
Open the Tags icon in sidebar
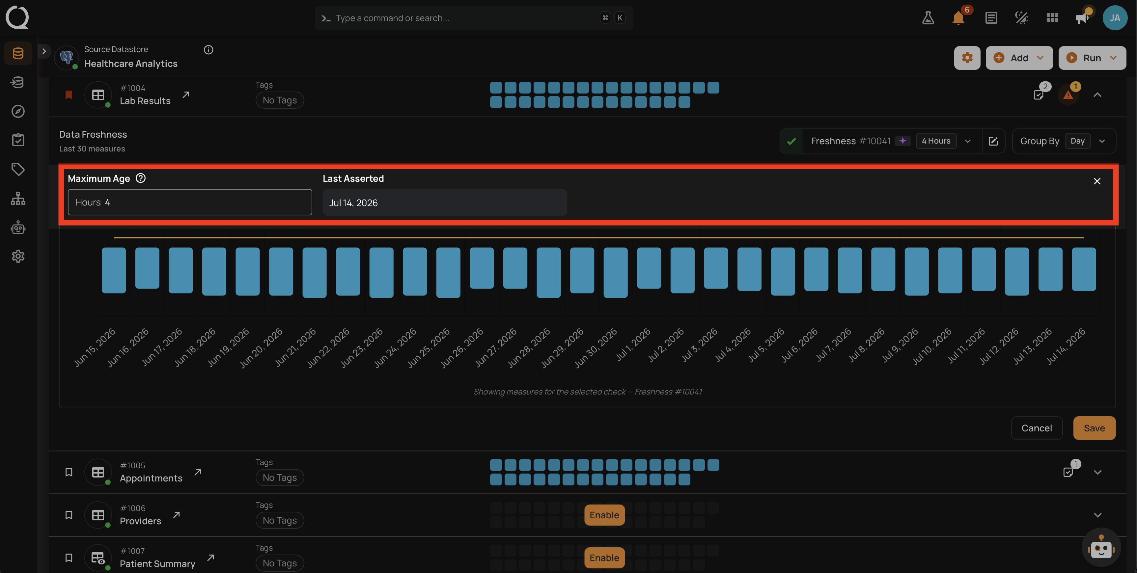coord(18,169)
